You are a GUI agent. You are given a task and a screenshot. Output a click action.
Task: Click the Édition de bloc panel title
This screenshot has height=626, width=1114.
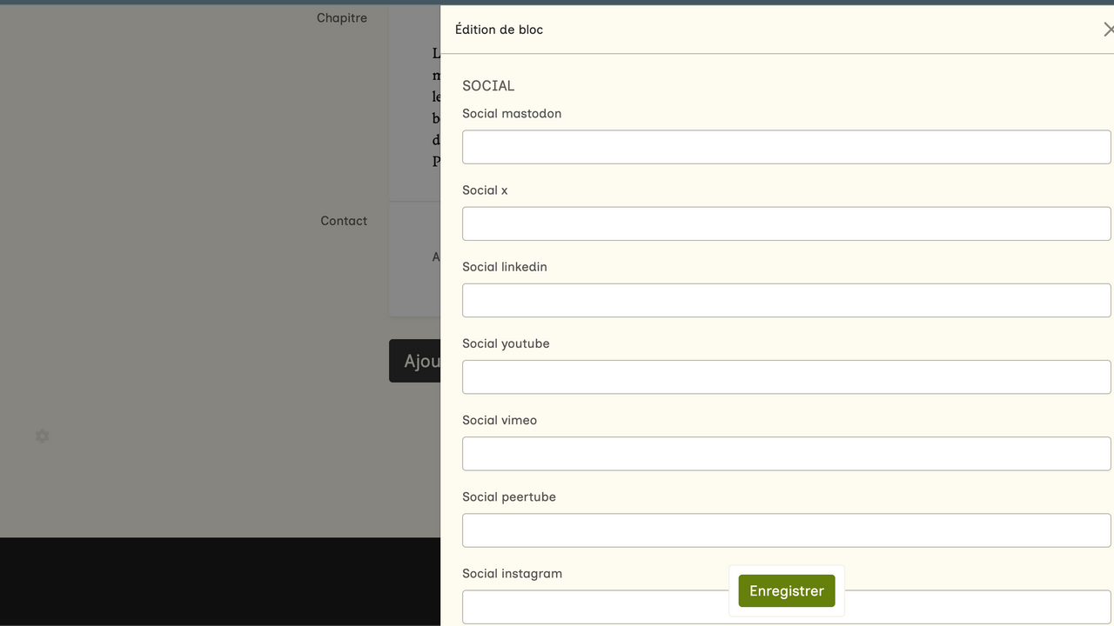(x=499, y=30)
